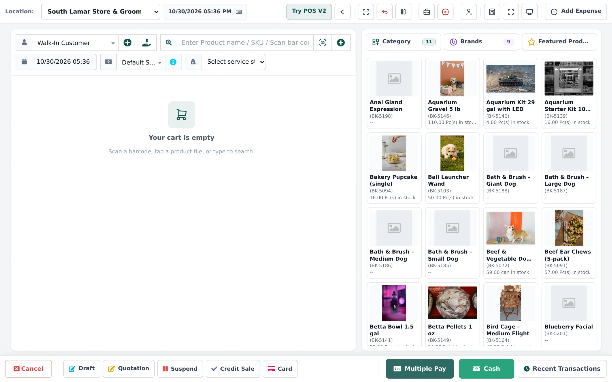Click the back arrow toolbar button
Screen dimensions: 612x382
pyautogui.click(x=342, y=12)
